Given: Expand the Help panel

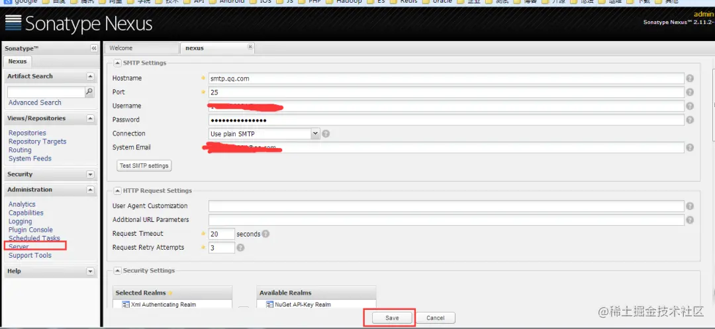Looking at the screenshot, I should (90, 272).
